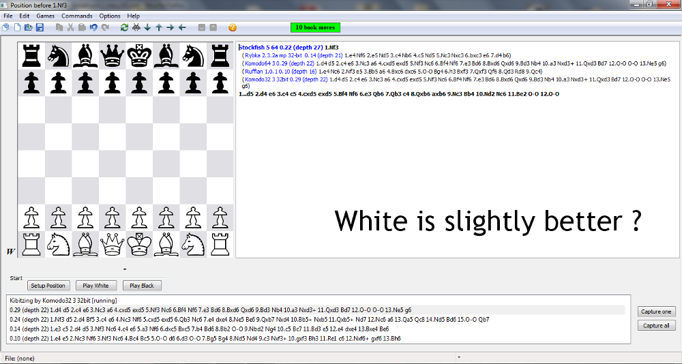Click the Capture all button

656,325
